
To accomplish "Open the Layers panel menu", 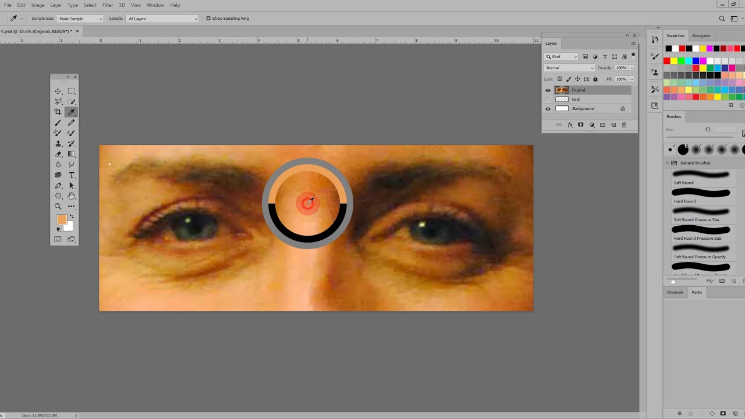I will tap(633, 44).
